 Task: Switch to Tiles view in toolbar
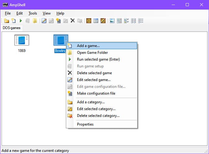(x=126, y=21)
